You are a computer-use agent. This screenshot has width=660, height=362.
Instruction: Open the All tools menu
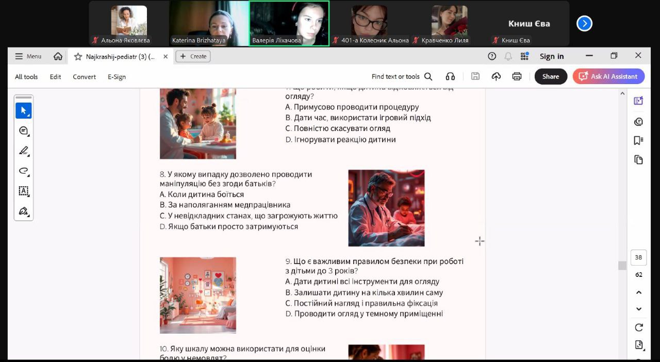(26, 77)
